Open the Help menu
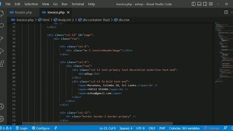The height and width of the screenshot is (131, 233). [91, 4]
